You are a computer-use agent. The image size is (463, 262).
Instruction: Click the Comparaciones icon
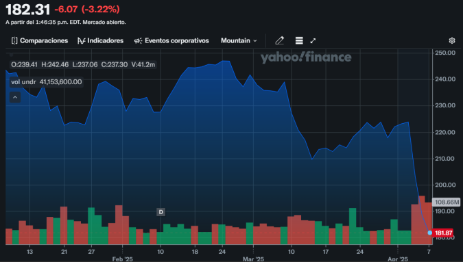(14, 40)
